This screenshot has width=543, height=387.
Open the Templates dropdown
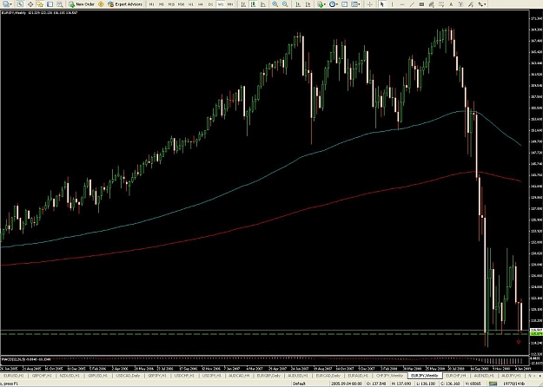[x=355, y=4]
